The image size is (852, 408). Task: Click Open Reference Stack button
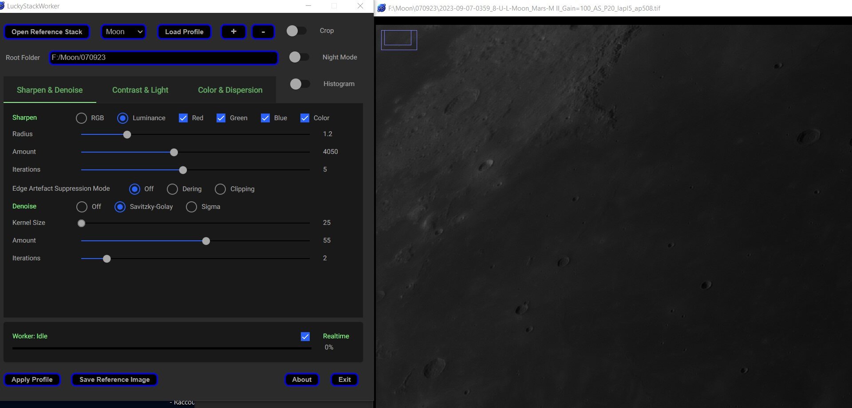47,31
